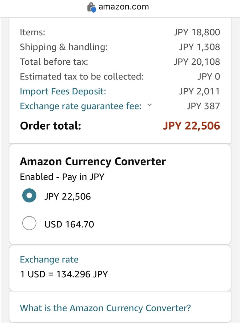240x323 pixels.
Task: Click the red Order total amount
Action: (191, 126)
